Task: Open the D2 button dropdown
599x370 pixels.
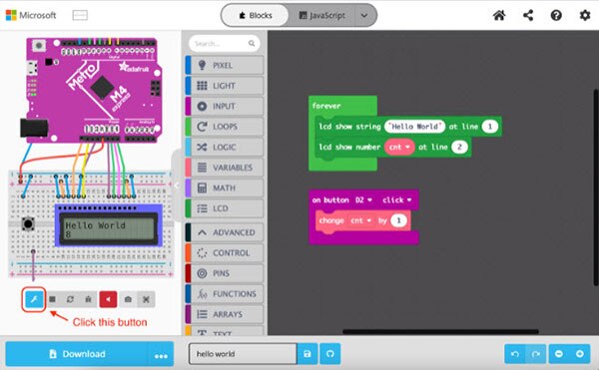Action: click(363, 199)
